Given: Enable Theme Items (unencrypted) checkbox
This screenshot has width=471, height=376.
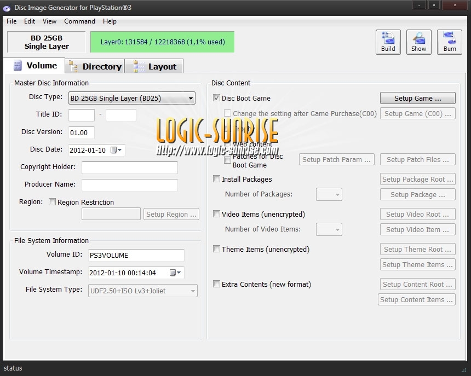Looking at the screenshot, I should 216,249.
